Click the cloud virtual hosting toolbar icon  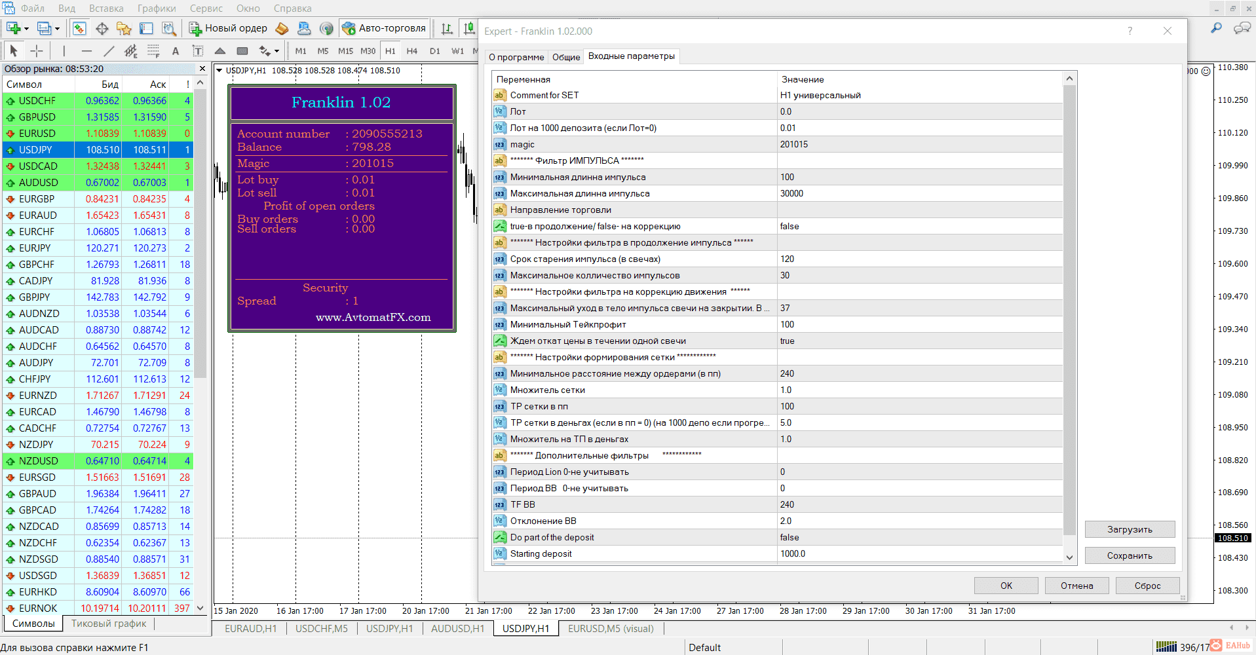click(x=304, y=28)
